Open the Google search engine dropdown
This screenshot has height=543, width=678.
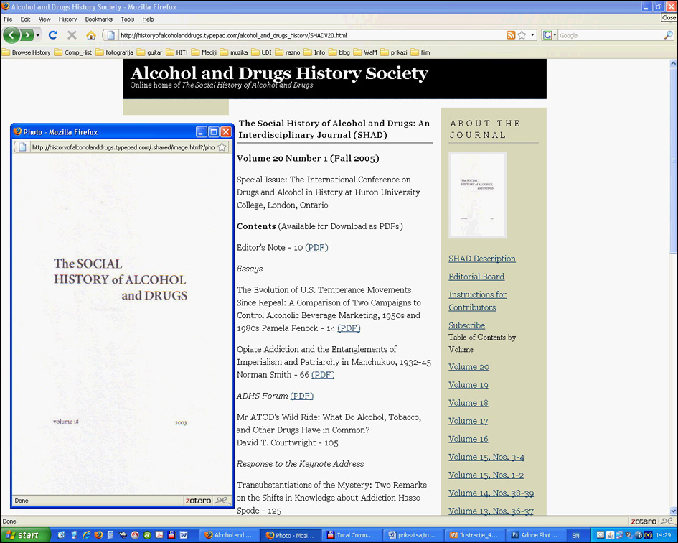point(550,34)
